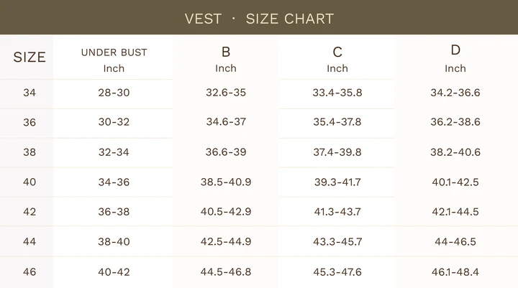Select the 45.3-47.6 C cup cell
The height and width of the screenshot is (288, 518).
(337, 271)
